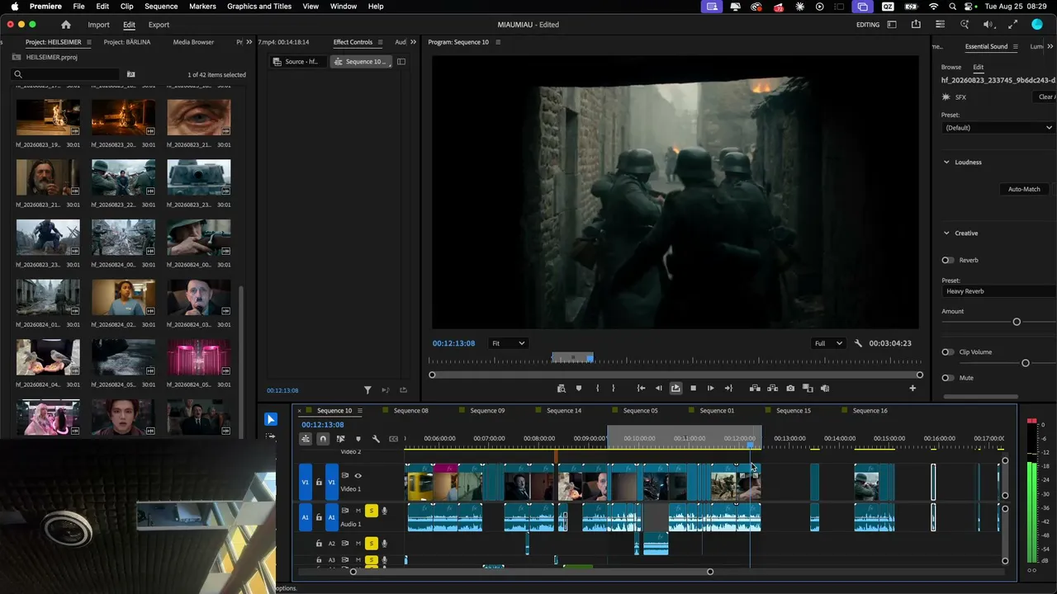Mute the A2 audio track
Screen dimensions: 1057x594
(358, 543)
